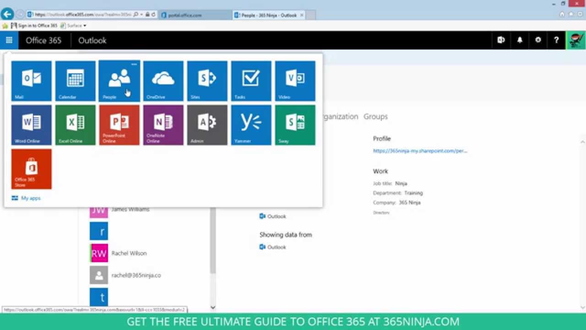Launch Excel Online tile
Viewport: 586px width, 330px height.
click(76, 125)
